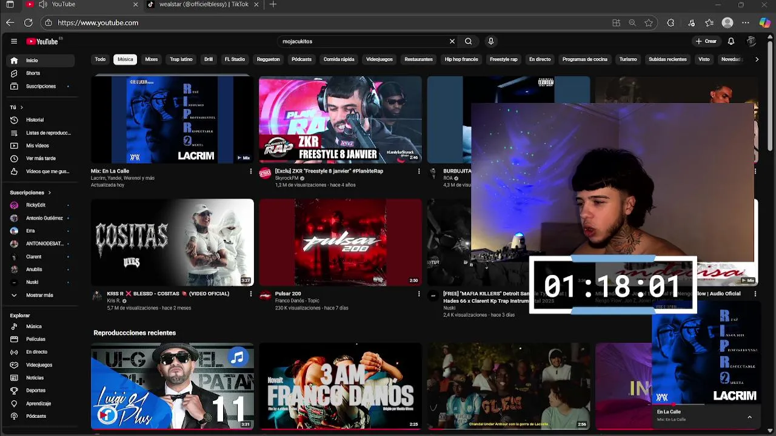Open Videojuegos in Explorar sidebar
The width and height of the screenshot is (776, 436).
click(x=41, y=365)
